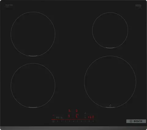Click the rear-left cooking zone ring

33,34
